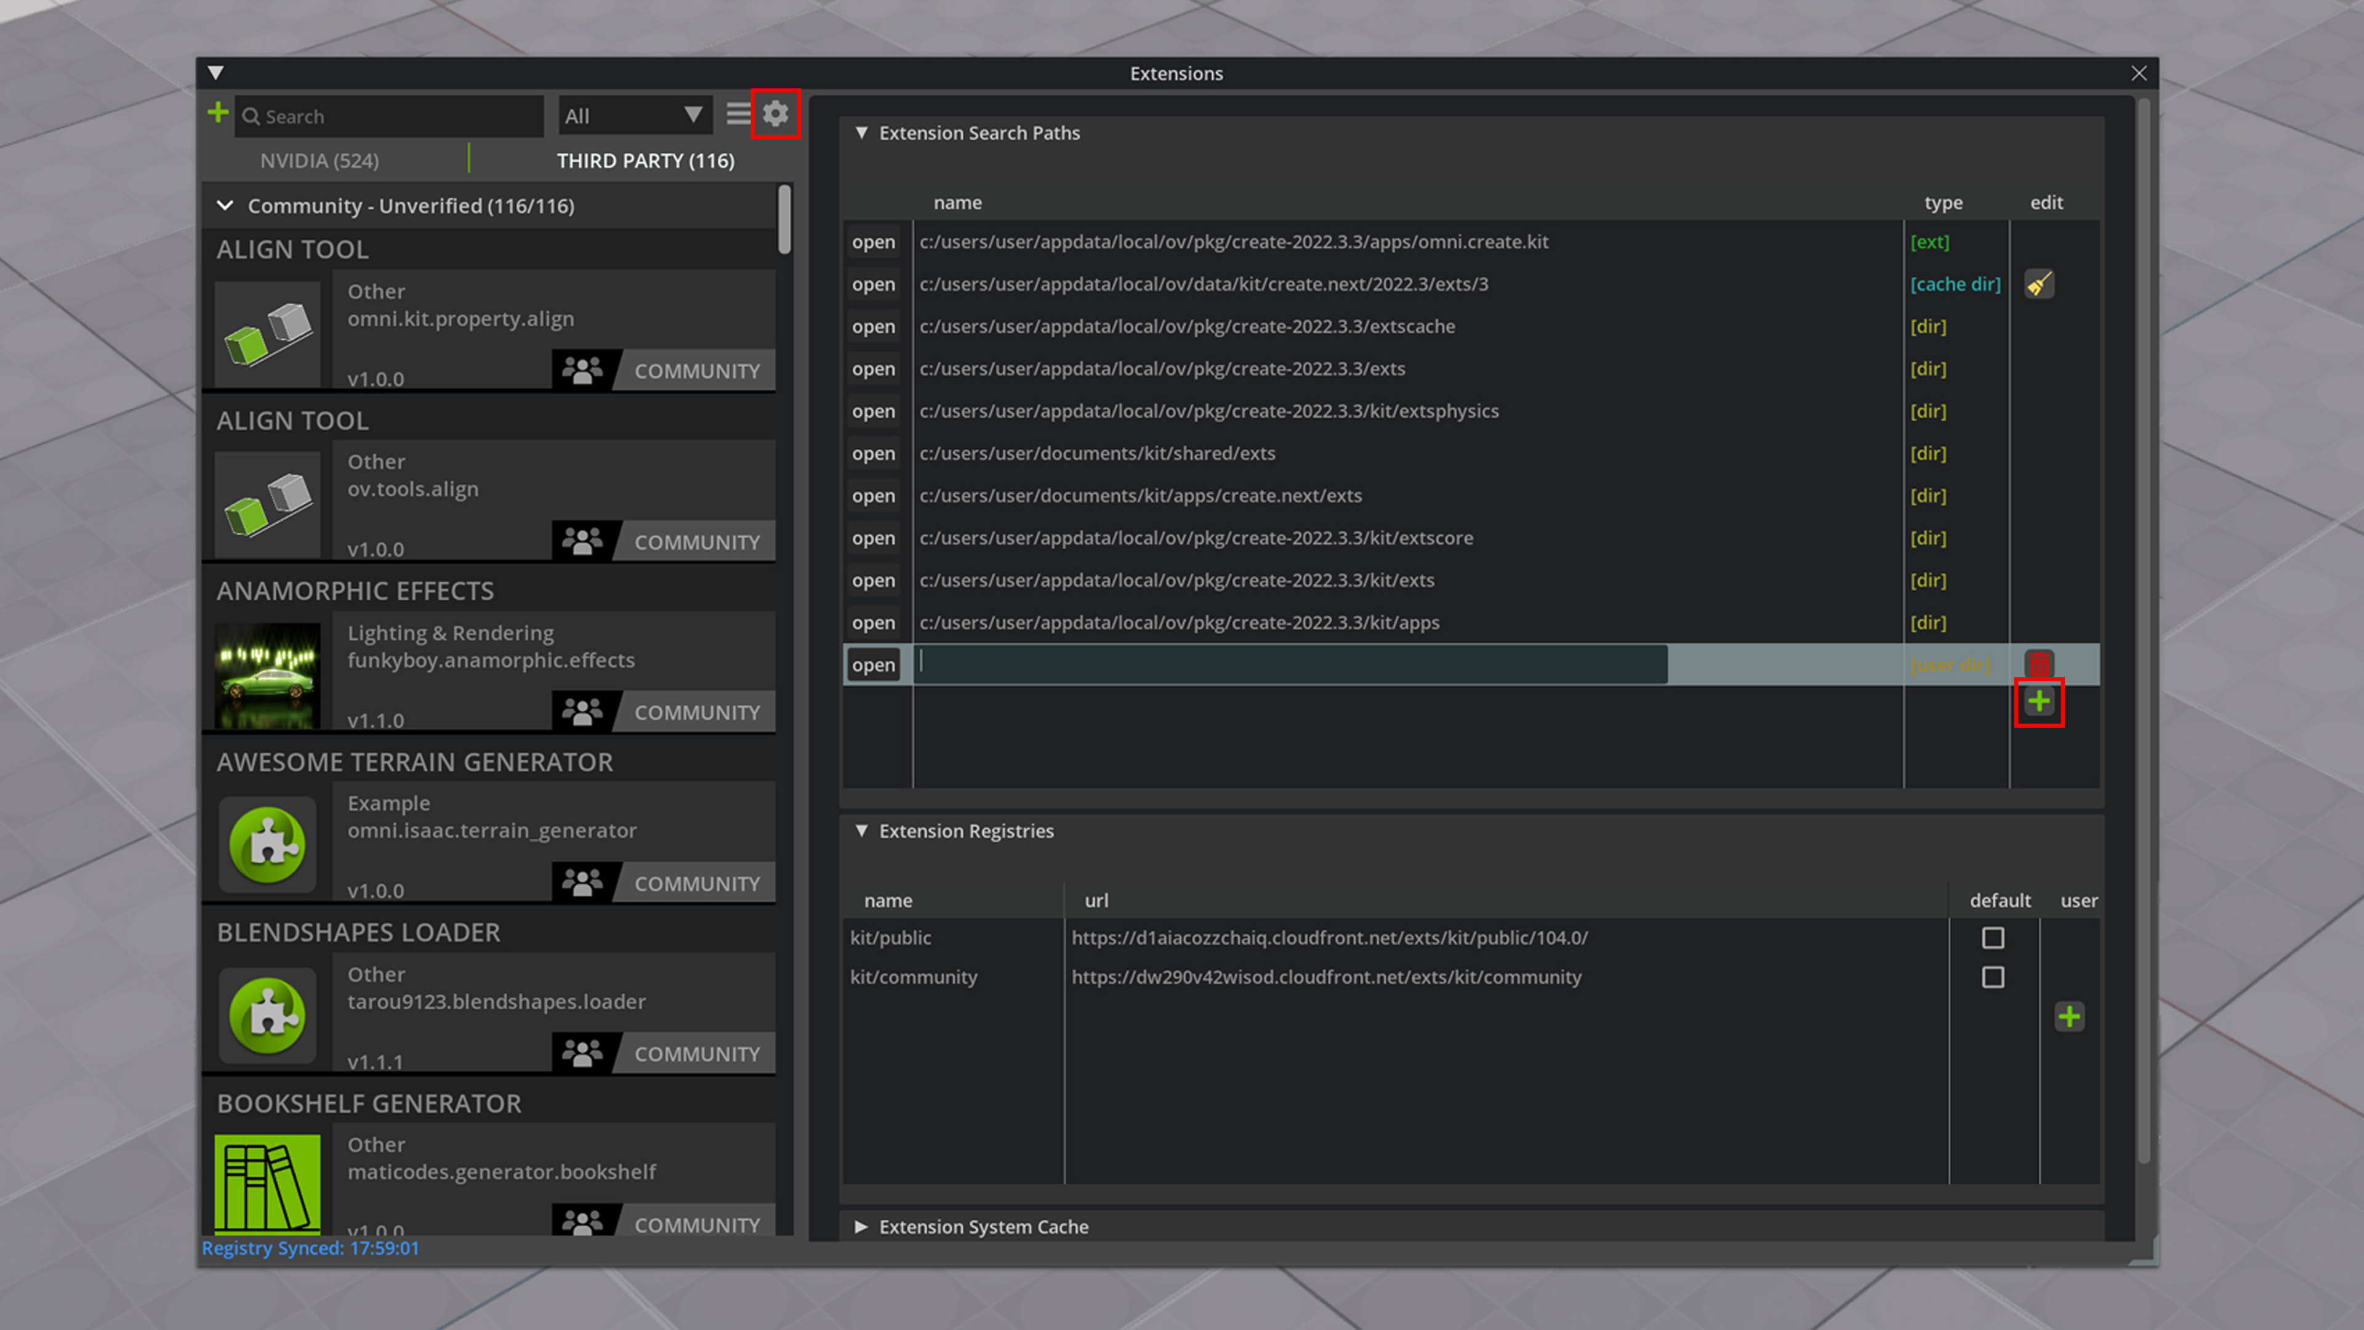Screen dimensions: 2364x1330
Task: Add a new extension search path
Action: (2038, 702)
